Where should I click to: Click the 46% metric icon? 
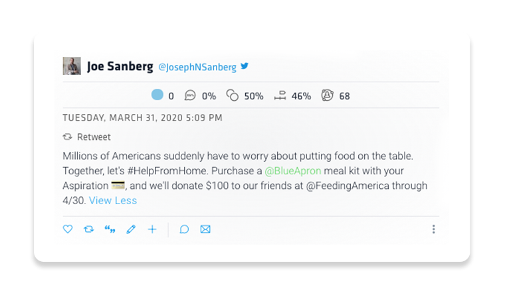pos(280,95)
